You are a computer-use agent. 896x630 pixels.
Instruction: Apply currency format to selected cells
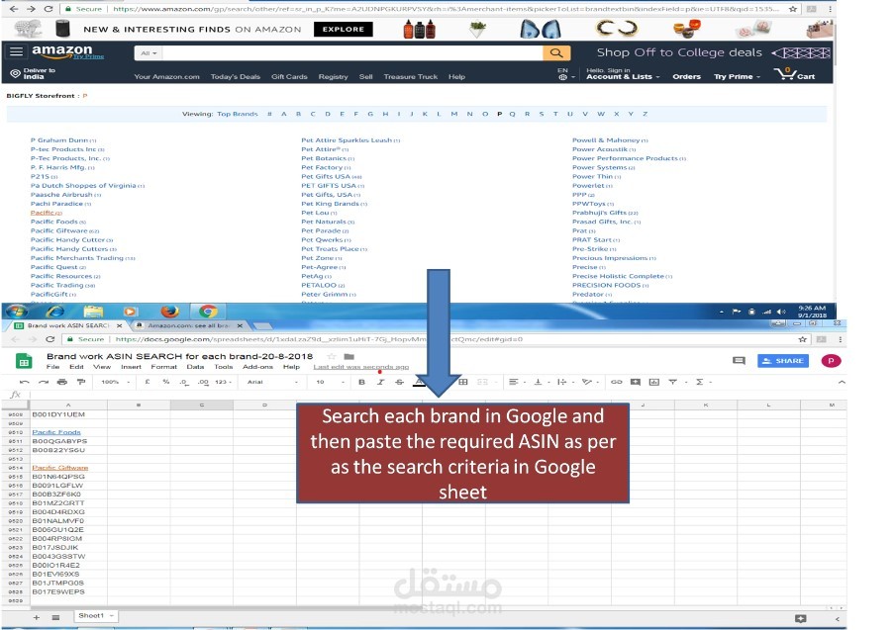[146, 381]
